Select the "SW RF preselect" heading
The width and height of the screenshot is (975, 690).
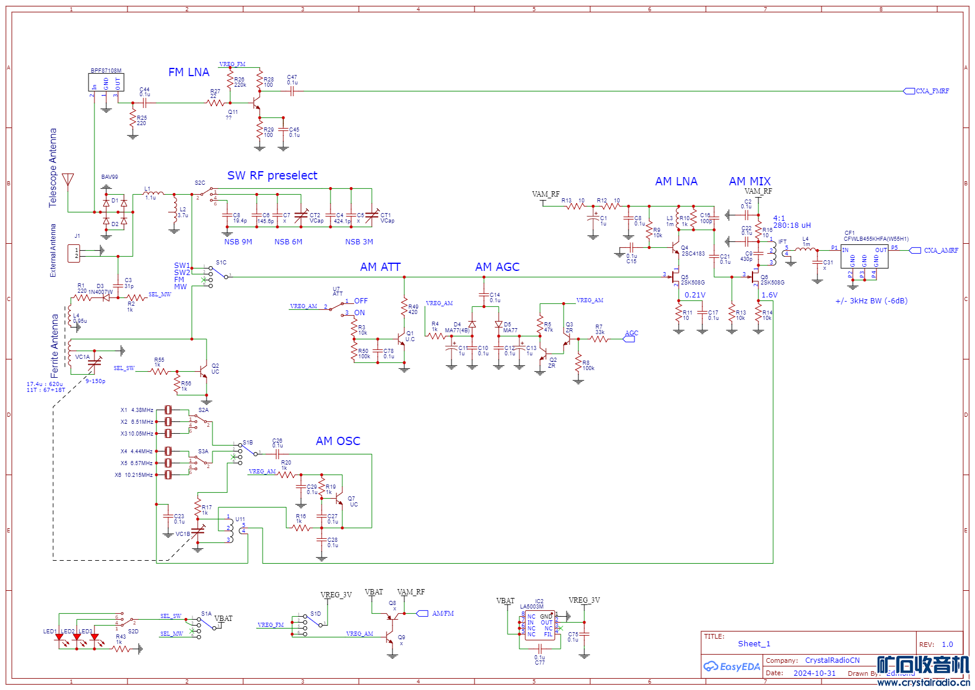coord(272,175)
